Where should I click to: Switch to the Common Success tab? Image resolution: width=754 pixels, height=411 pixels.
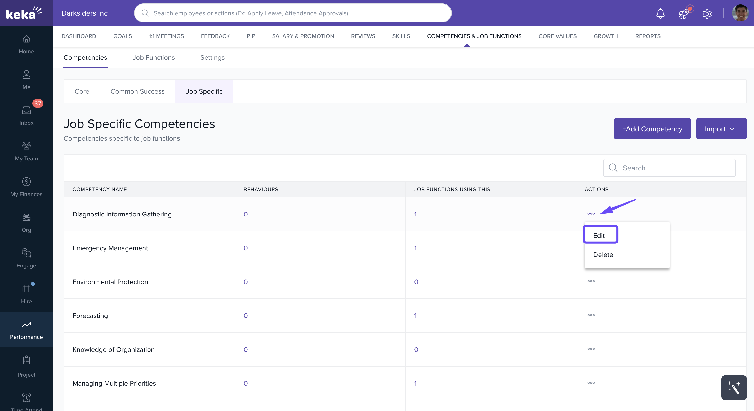pos(137,91)
